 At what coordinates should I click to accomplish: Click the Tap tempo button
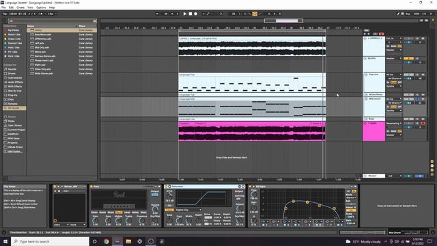[5, 14]
